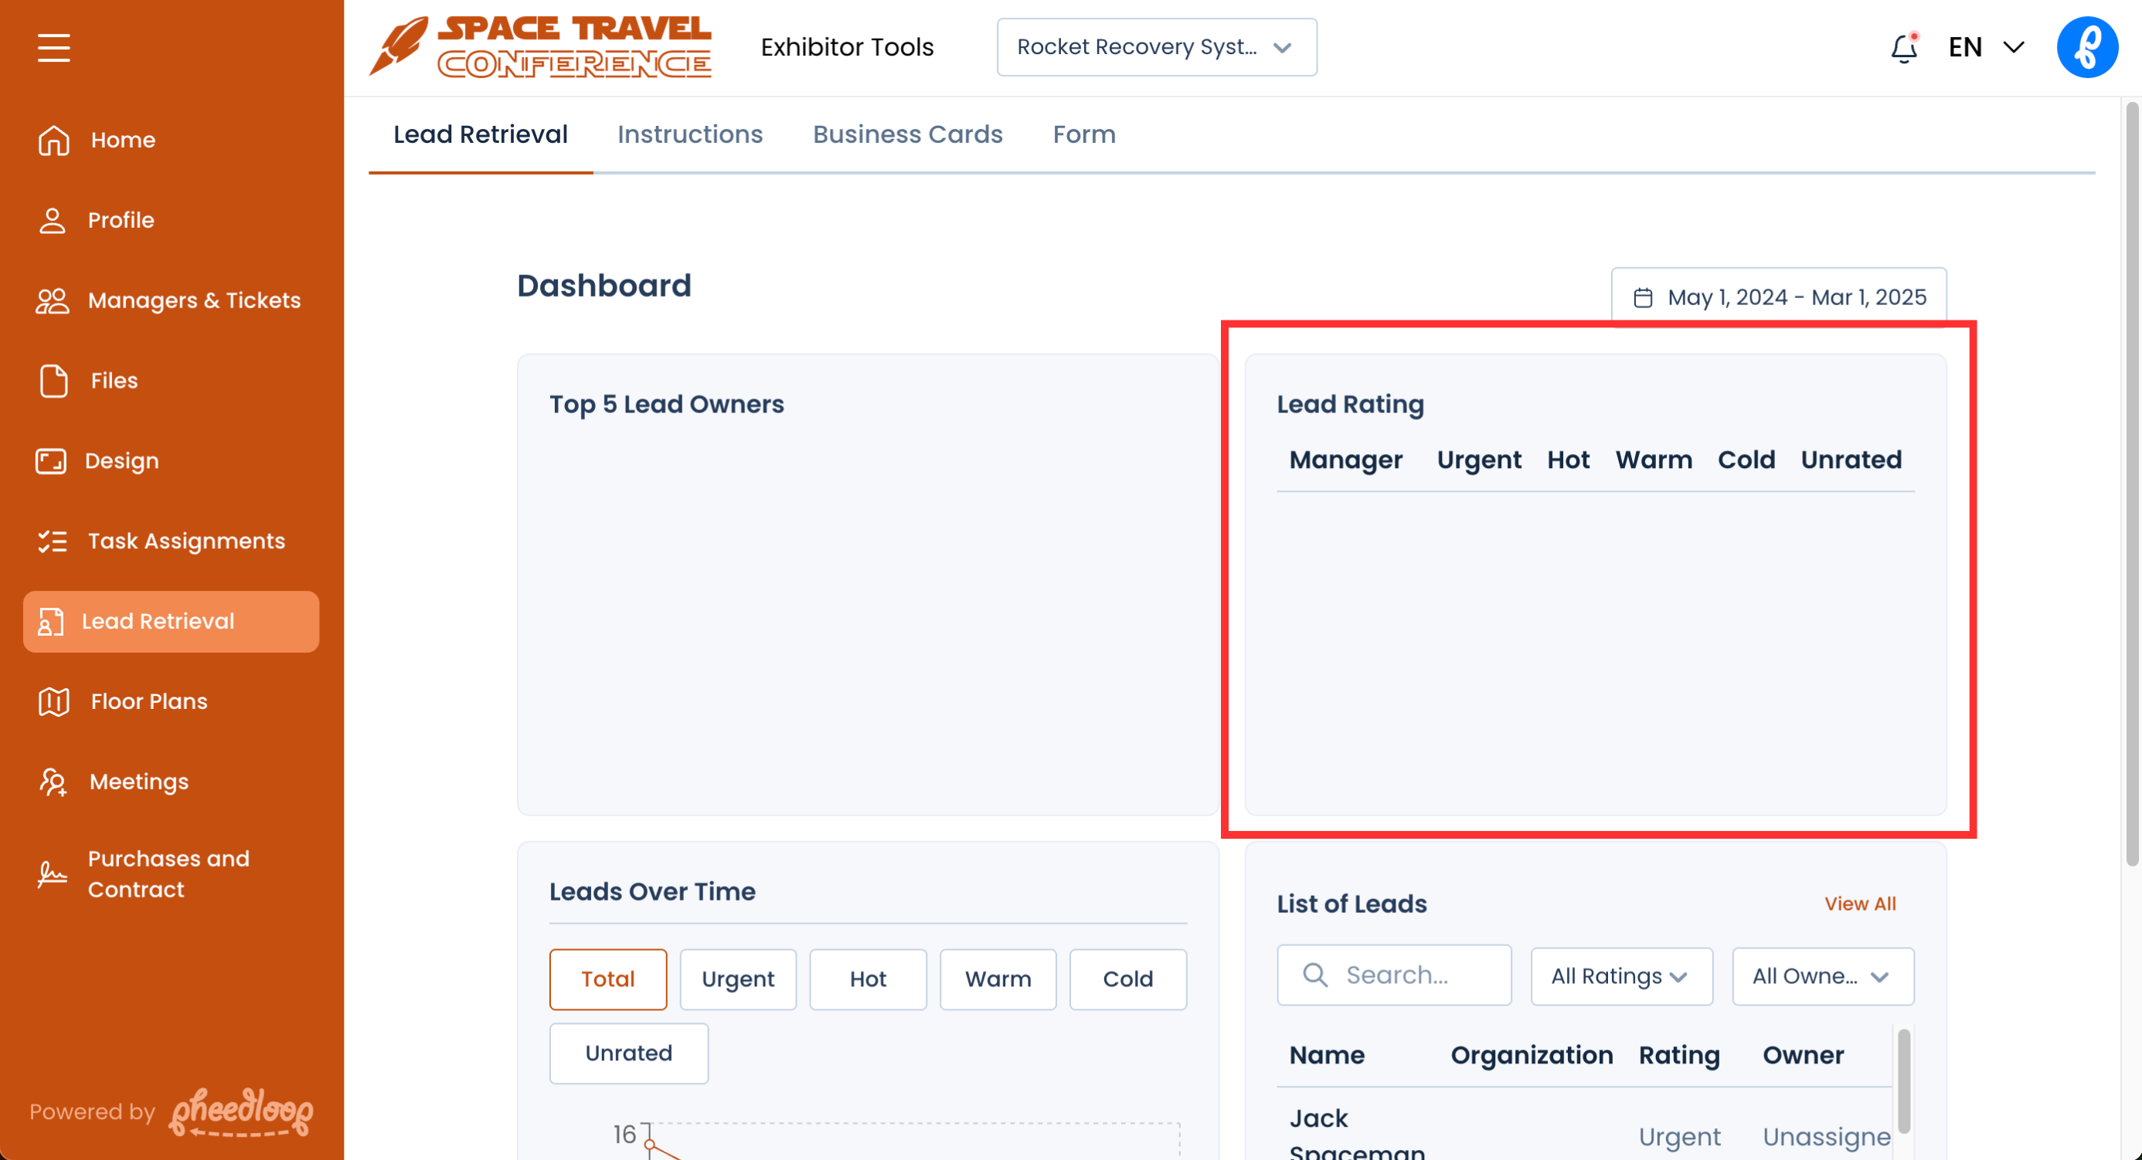Click the Urgent column header in Lead Rating
This screenshot has height=1160, width=2142.
(1479, 460)
